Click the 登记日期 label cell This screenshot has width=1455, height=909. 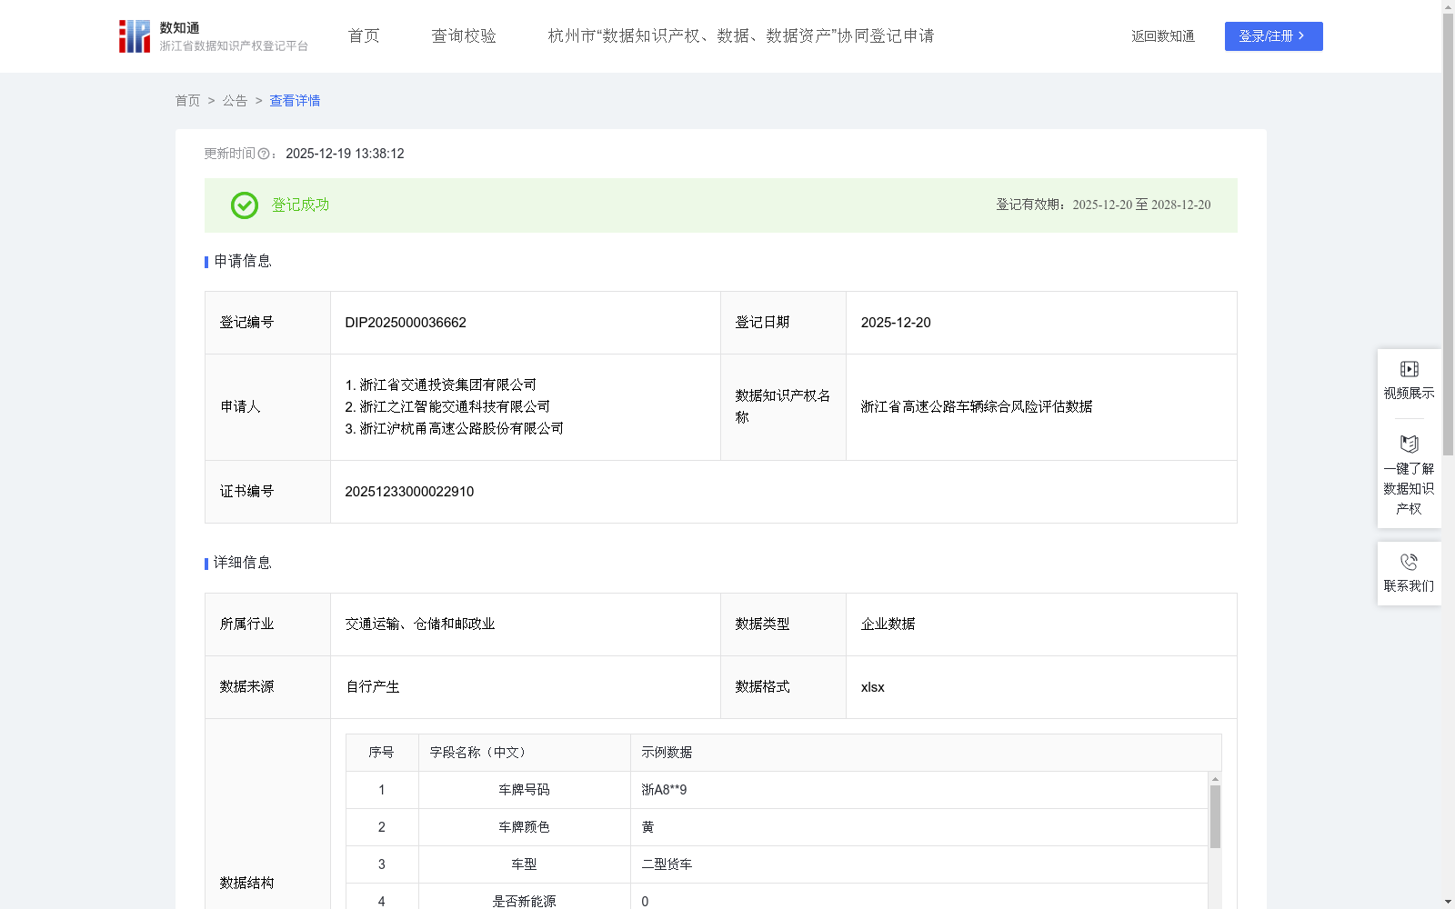(x=783, y=323)
